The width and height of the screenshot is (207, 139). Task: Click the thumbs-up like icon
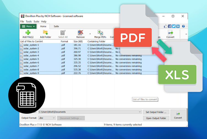click(166, 26)
